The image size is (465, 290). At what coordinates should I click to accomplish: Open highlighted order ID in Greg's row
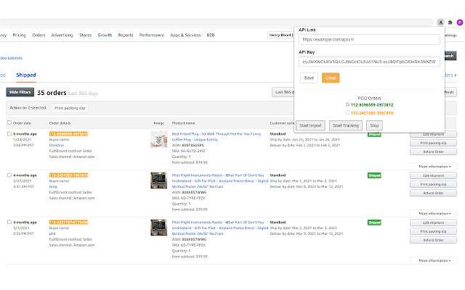[69, 175]
